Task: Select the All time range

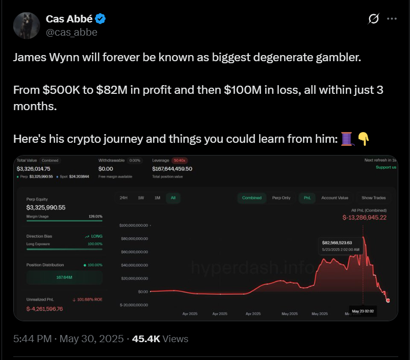Action: 173,198
